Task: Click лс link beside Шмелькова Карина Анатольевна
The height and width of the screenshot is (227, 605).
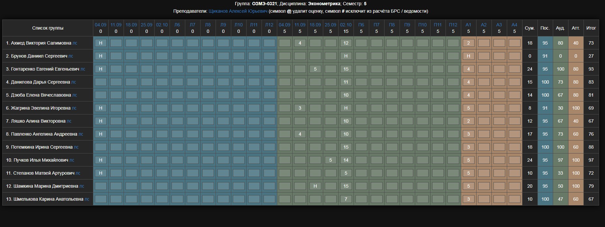Action: [x=87, y=199]
